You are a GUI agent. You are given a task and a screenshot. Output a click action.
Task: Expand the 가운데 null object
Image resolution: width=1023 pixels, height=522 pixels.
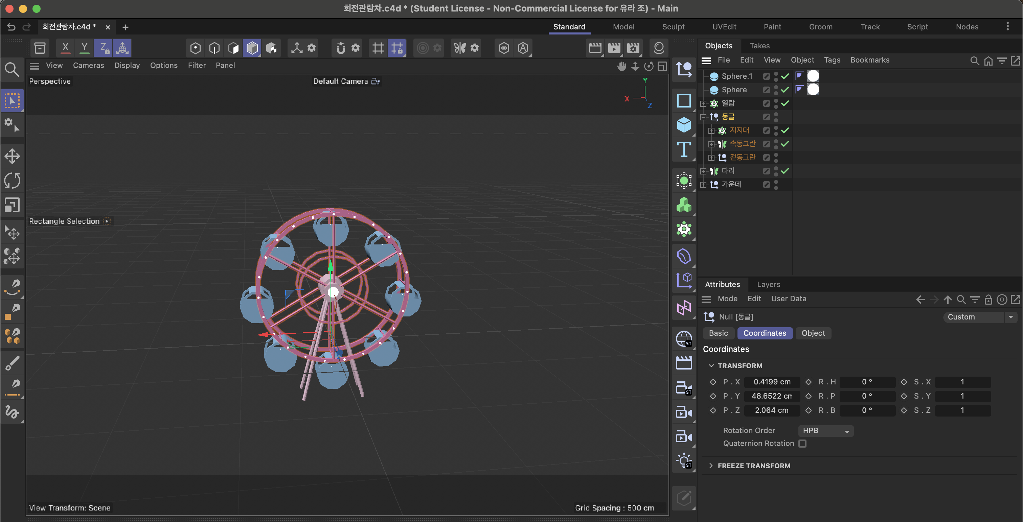[703, 185]
